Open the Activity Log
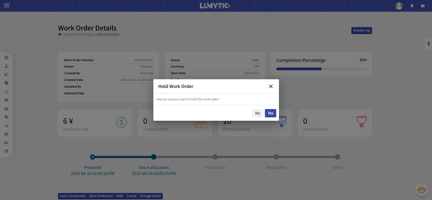 [x=361, y=30]
